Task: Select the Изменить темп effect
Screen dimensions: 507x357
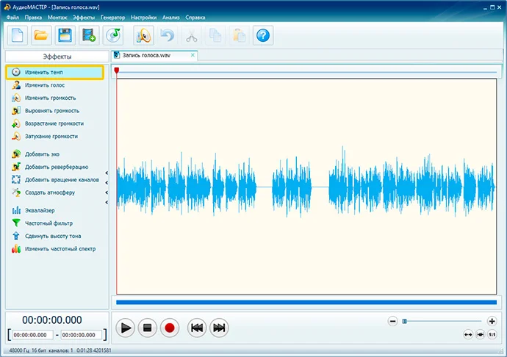Action: point(43,72)
